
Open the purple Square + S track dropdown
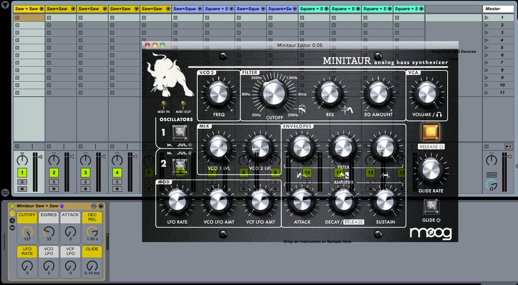[231, 9]
